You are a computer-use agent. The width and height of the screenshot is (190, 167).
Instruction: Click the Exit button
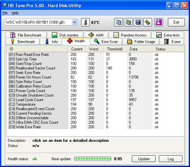coord(176,22)
